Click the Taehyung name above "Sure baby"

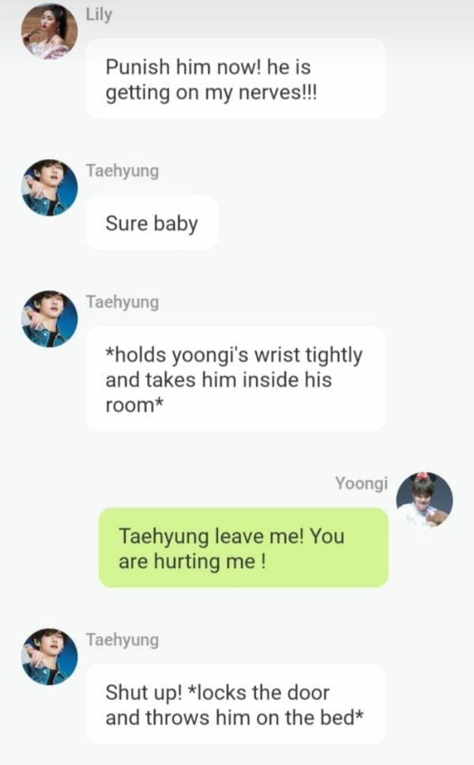tap(122, 171)
